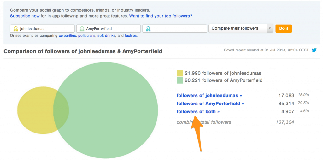Click the yellow user icon beside johnleedumas
323x160 pixels.
[x=16, y=29]
